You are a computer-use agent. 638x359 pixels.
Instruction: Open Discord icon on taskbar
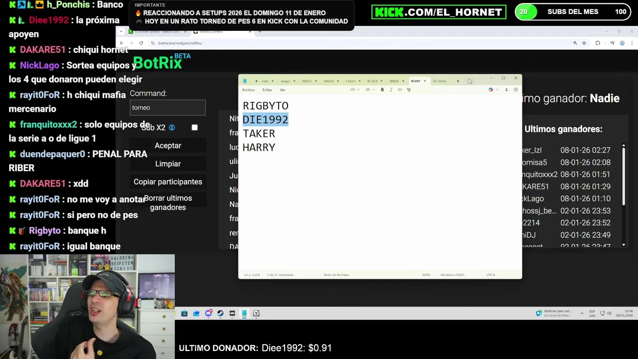coord(208,314)
